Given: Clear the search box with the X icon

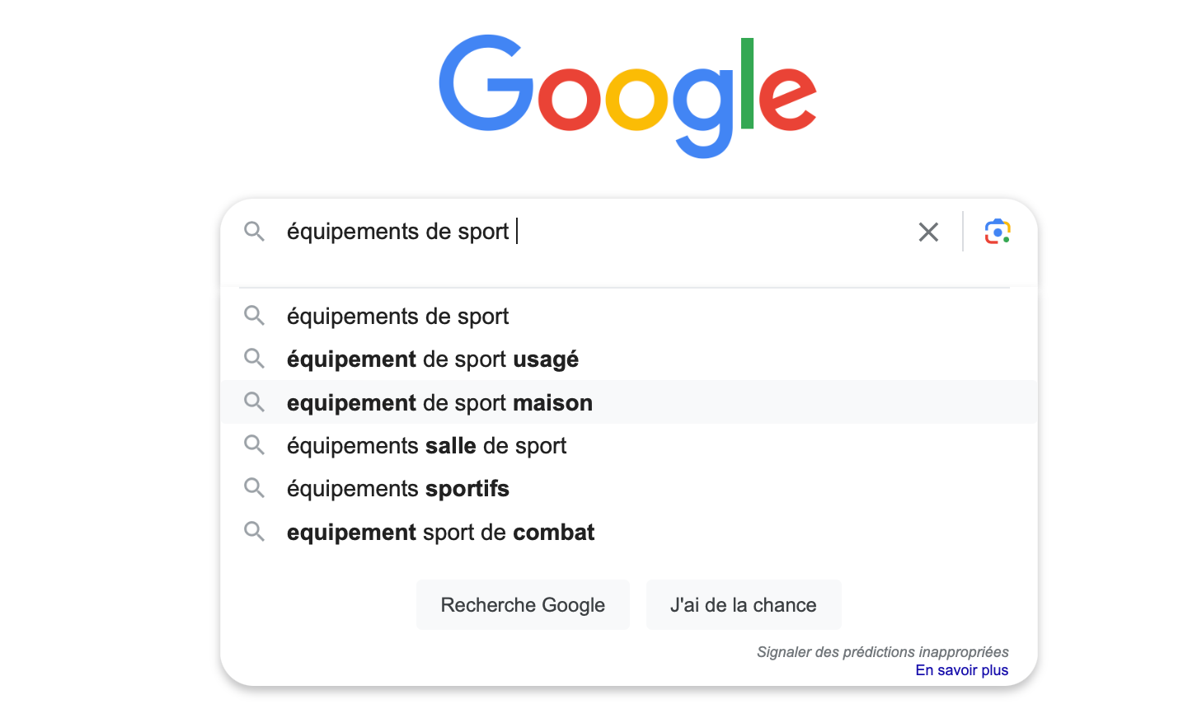Looking at the screenshot, I should pyautogui.click(x=928, y=232).
